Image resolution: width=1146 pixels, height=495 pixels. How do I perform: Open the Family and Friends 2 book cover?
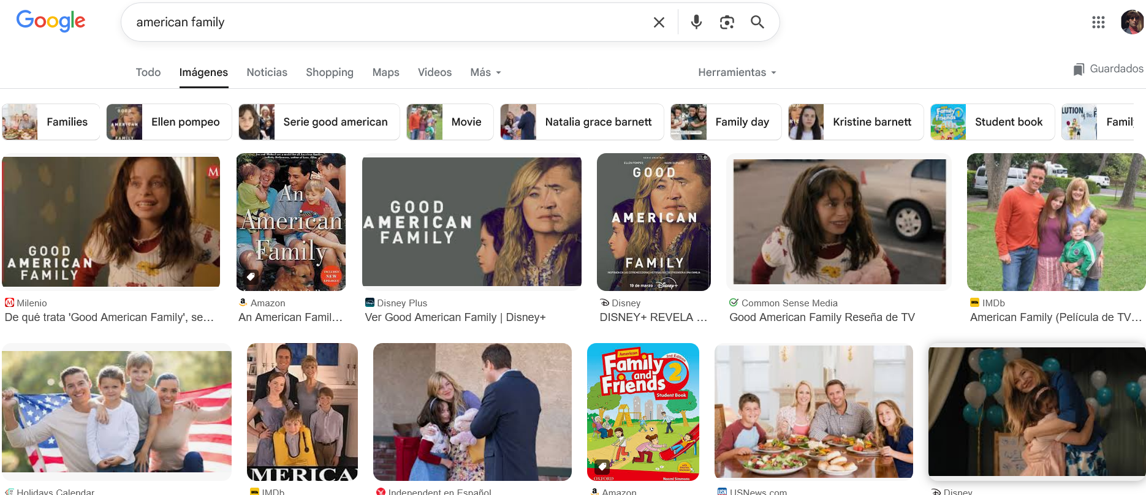click(643, 412)
